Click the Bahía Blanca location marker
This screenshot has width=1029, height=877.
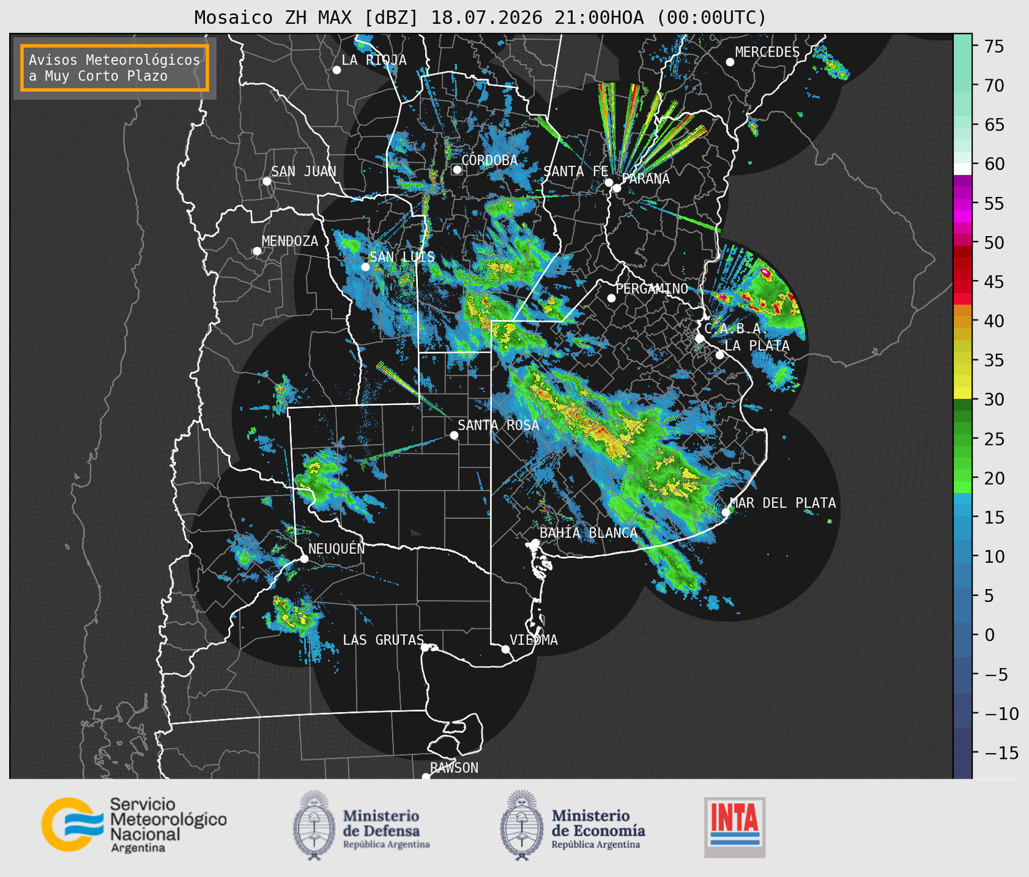pos(535,543)
